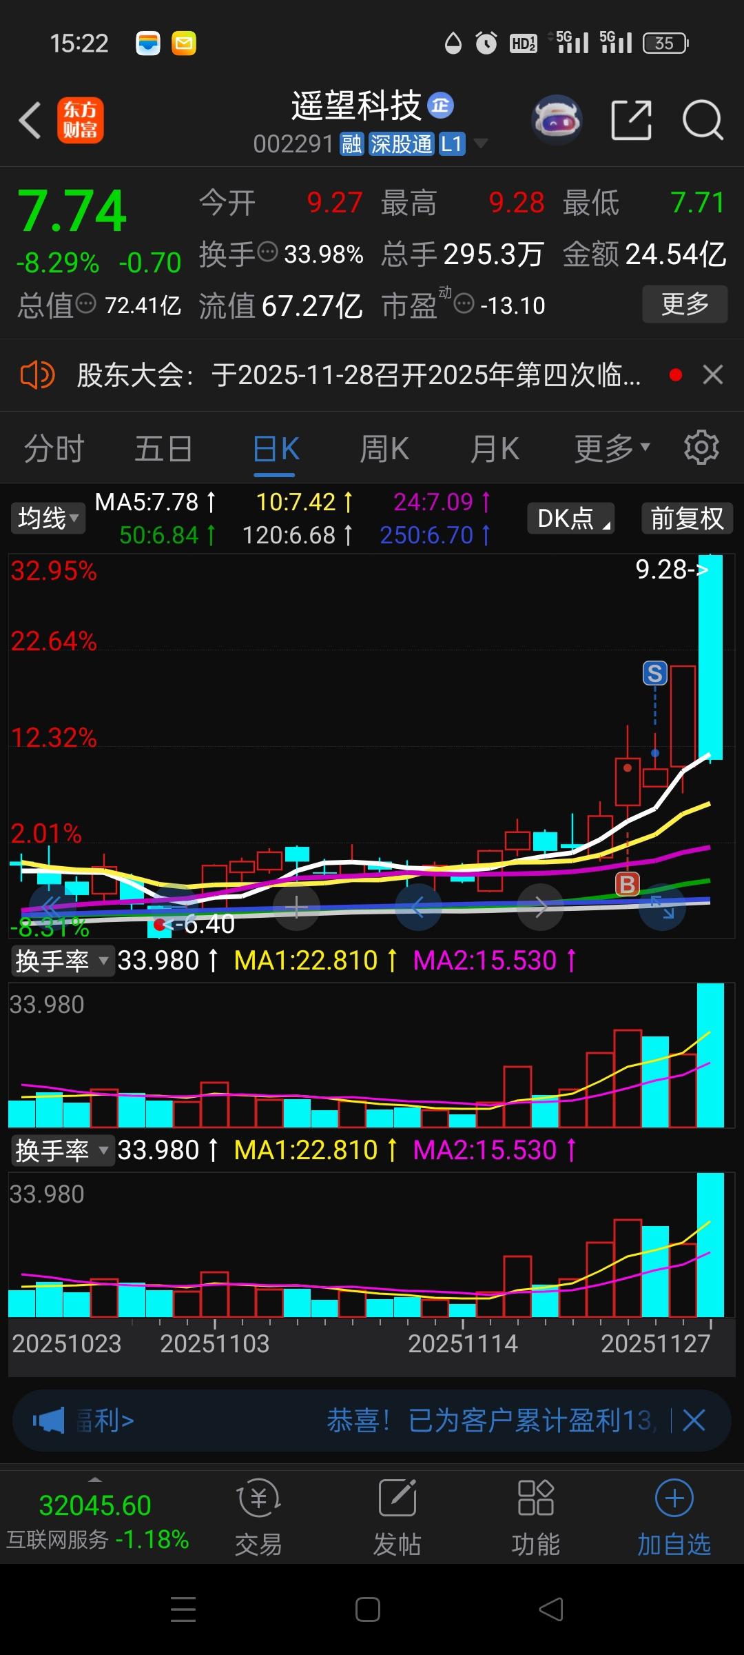744x1655 pixels.
Task: Select the 月K tab
Action: click(495, 449)
